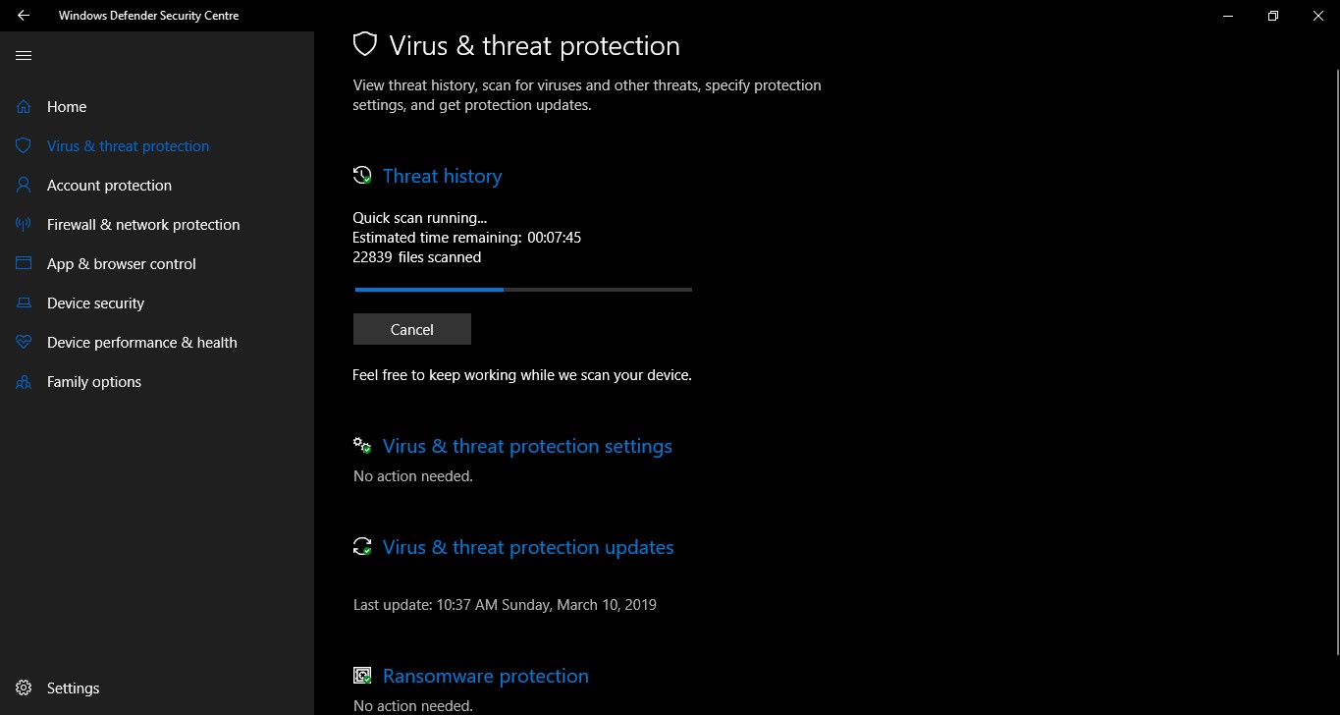Click the vertical scrollbar on the right
Image resolution: width=1340 pixels, height=715 pixels.
coord(1334,363)
